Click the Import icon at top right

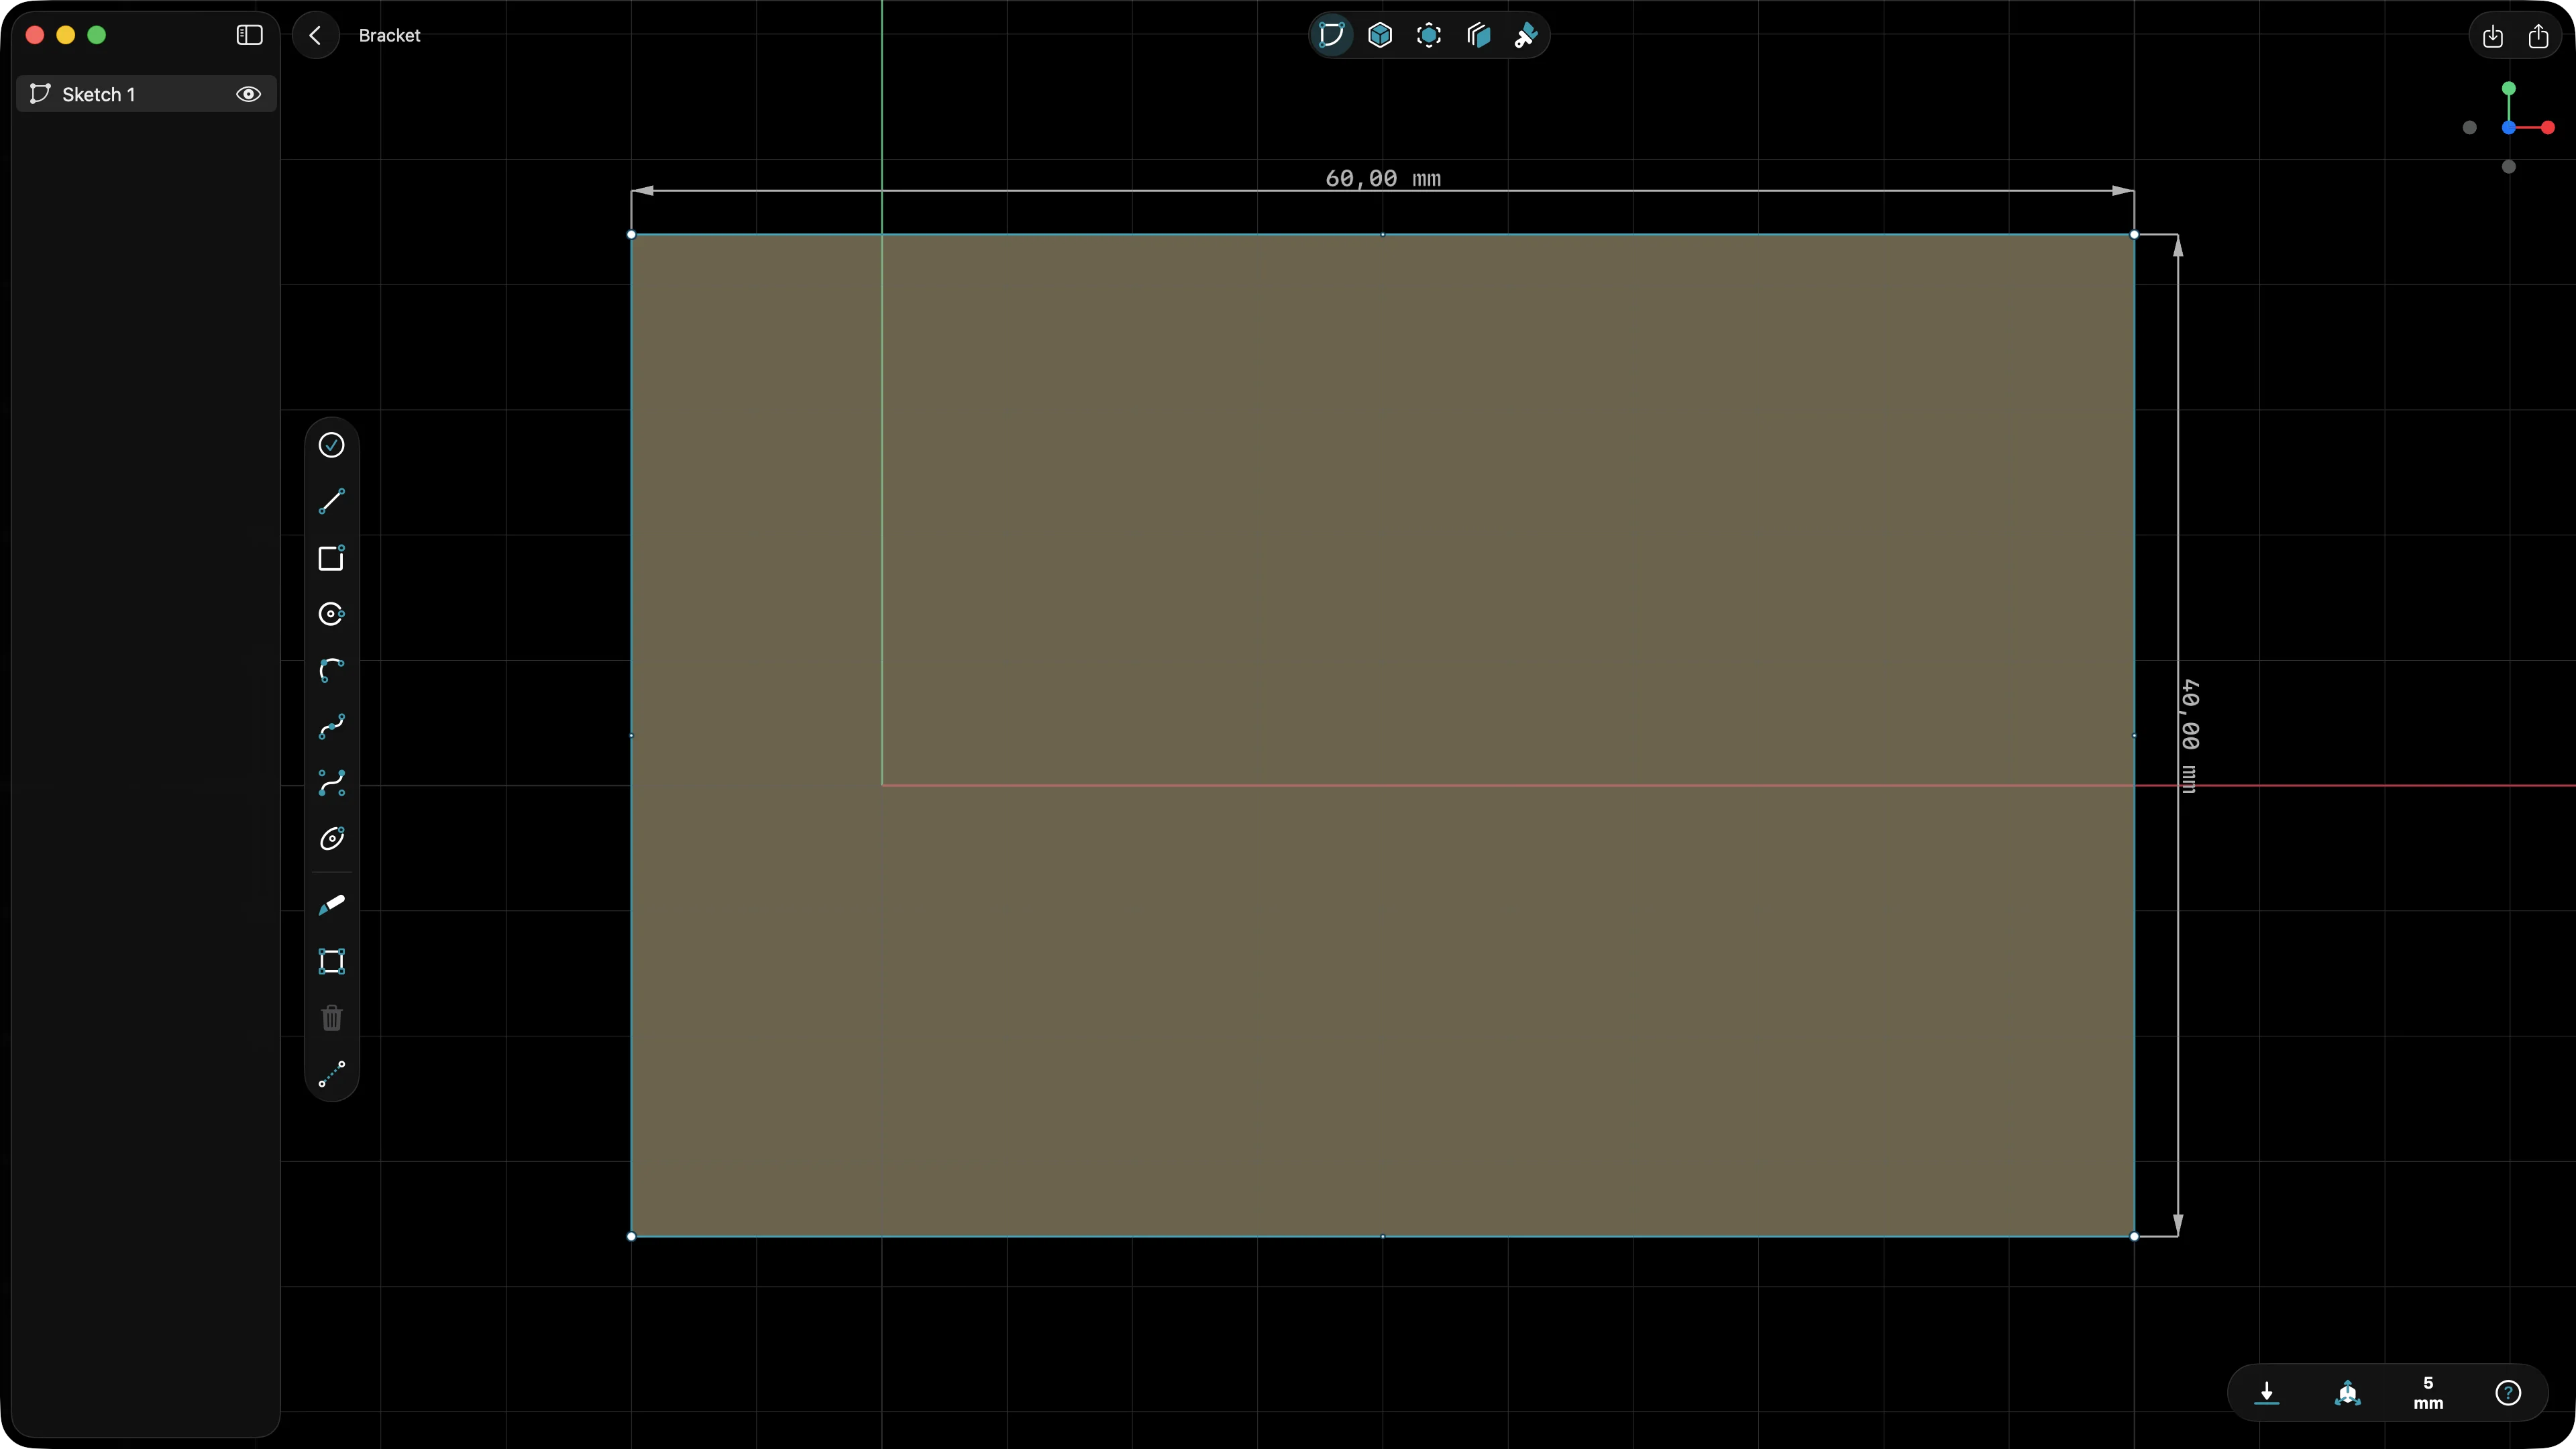(x=2492, y=36)
